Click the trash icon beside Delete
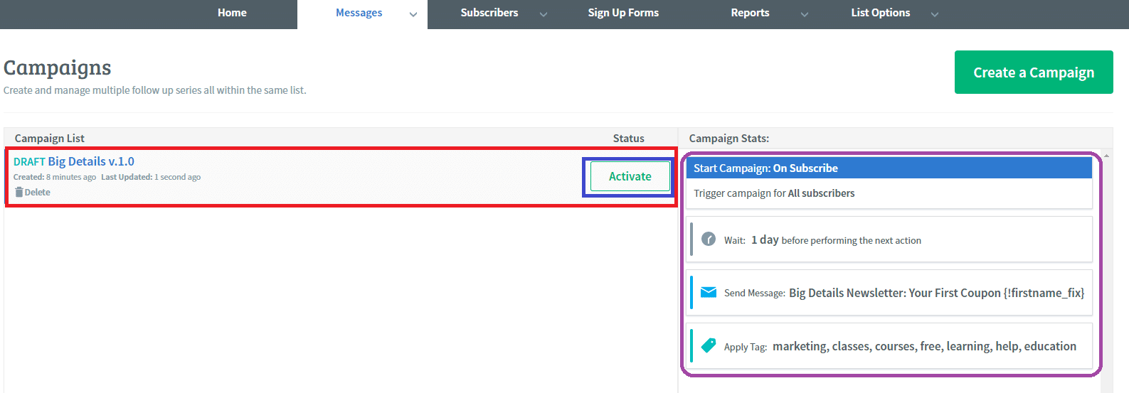The height and width of the screenshot is (393, 1129). [19, 193]
